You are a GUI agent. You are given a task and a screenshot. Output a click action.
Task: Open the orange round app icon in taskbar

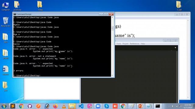(38, 106)
